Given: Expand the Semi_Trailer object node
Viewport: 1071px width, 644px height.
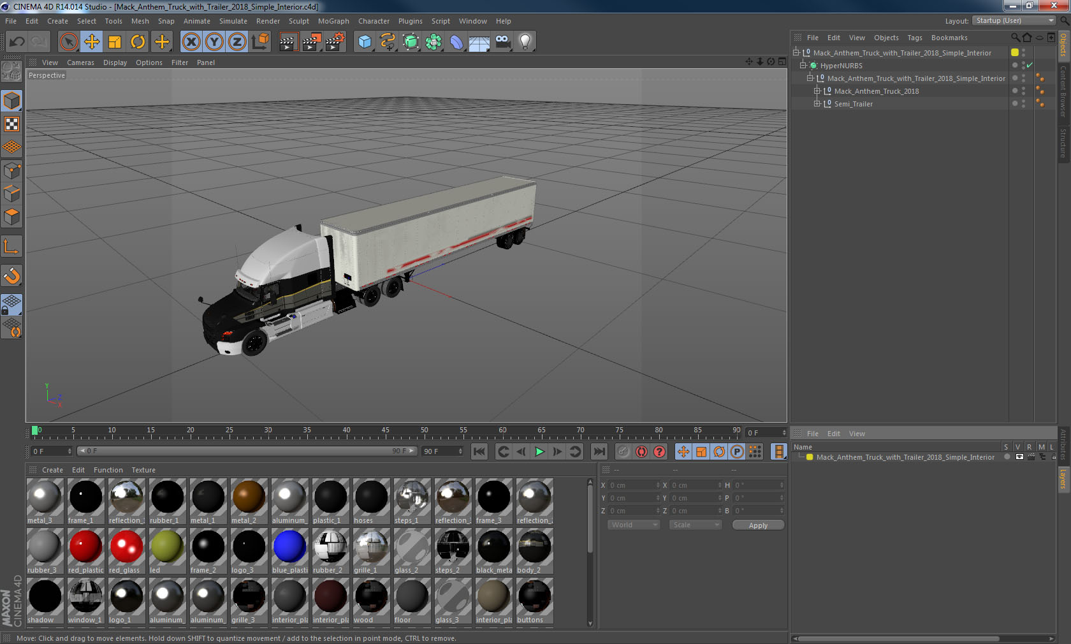Looking at the screenshot, I should tap(817, 103).
